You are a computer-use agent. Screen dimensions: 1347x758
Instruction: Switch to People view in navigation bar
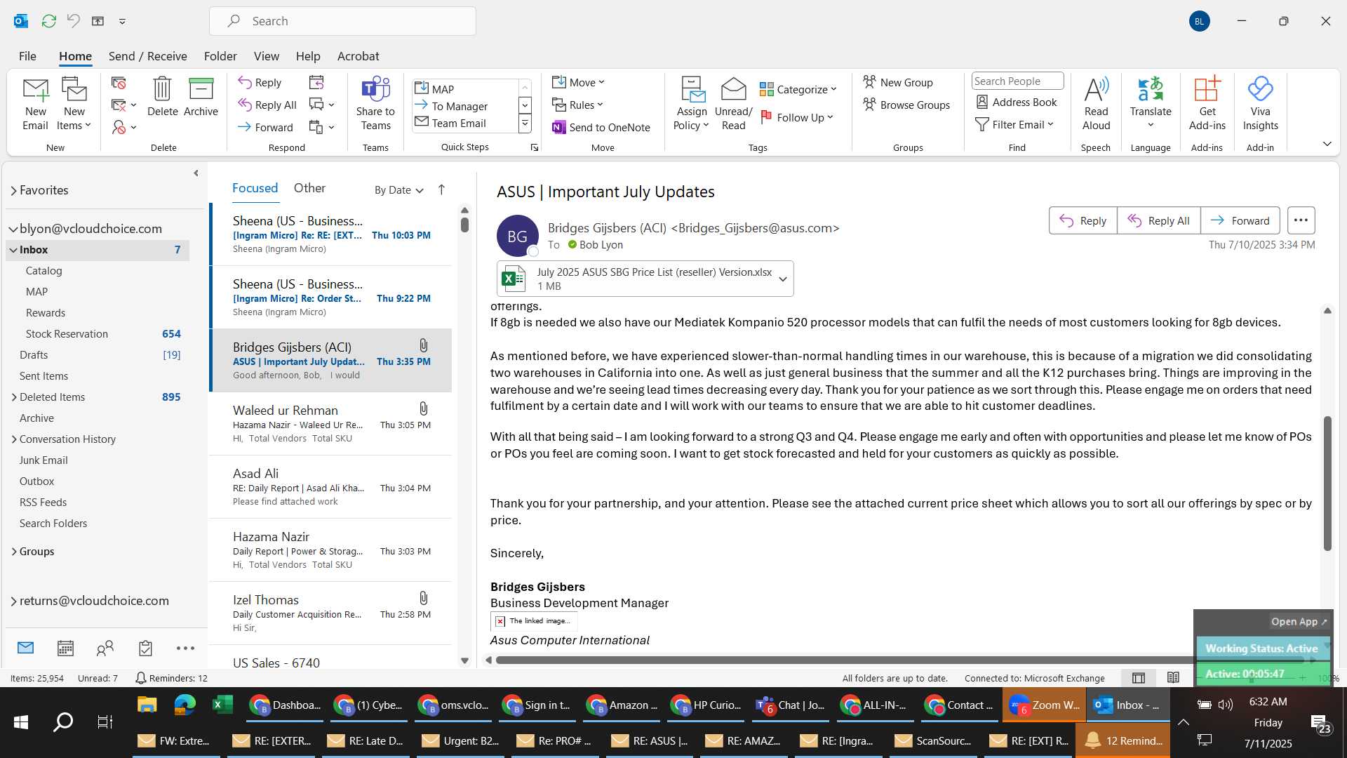[105, 648]
